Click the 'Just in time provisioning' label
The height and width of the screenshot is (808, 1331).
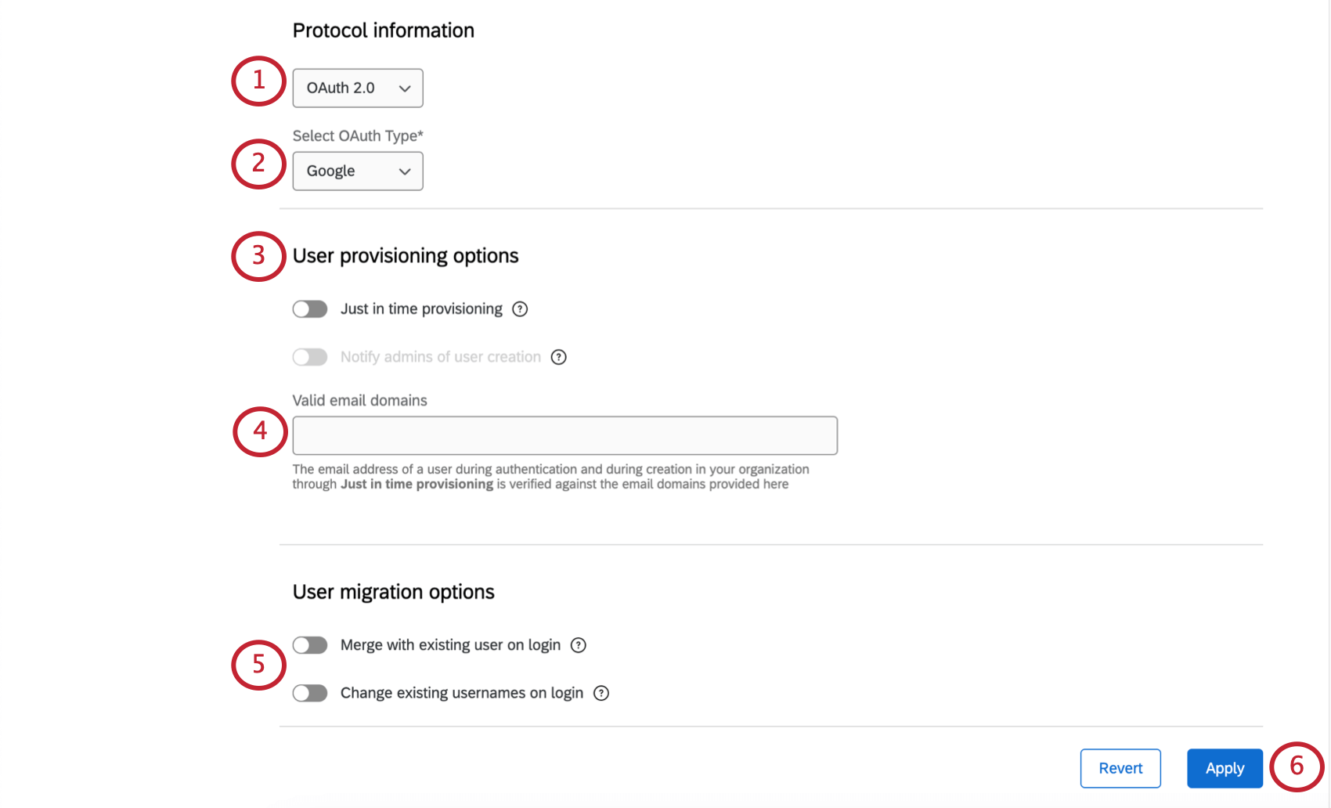pyautogui.click(x=421, y=308)
